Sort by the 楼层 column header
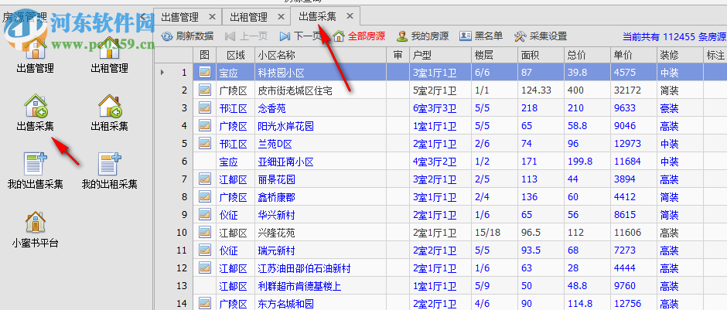727x310 pixels. coord(495,56)
